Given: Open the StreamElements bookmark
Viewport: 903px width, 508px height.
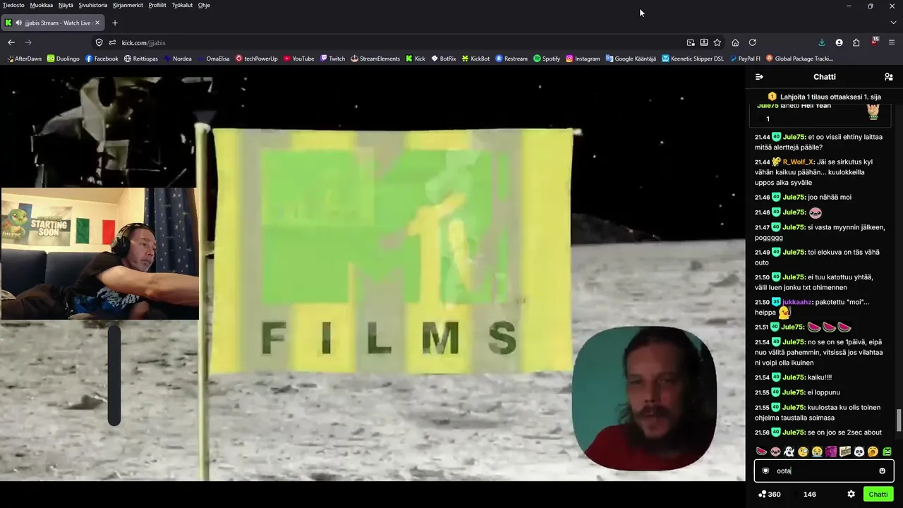Looking at the screenshot, I should 375,59.
